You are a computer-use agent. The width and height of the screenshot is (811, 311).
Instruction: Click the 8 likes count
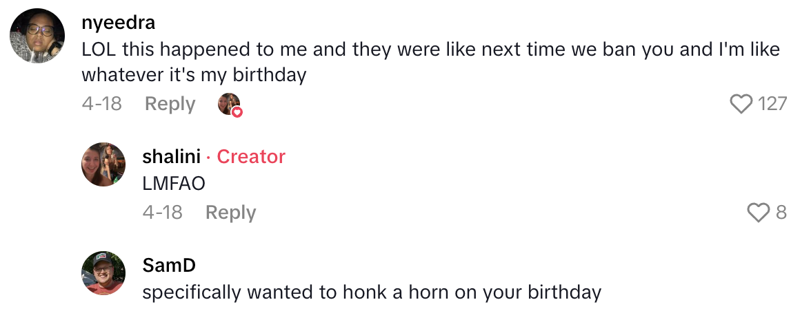click(x=781, y=213)
